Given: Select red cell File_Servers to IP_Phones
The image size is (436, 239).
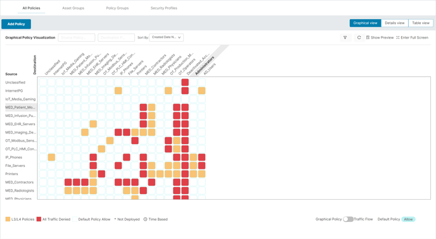Looking at the screenshot, I should (x=118, y=166).
